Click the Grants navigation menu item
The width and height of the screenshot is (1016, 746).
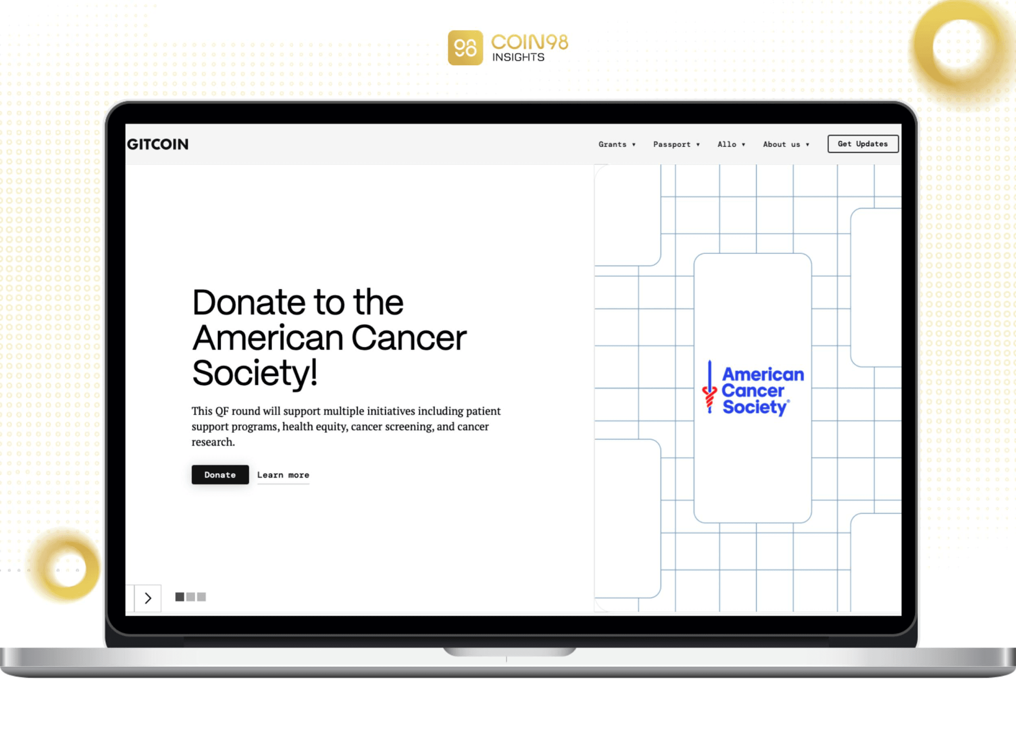tap(615, 145)
